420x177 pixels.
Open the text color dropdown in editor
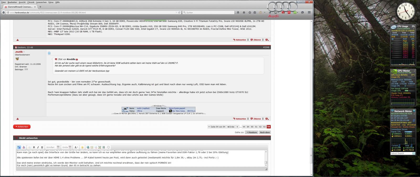coord(76,147)
